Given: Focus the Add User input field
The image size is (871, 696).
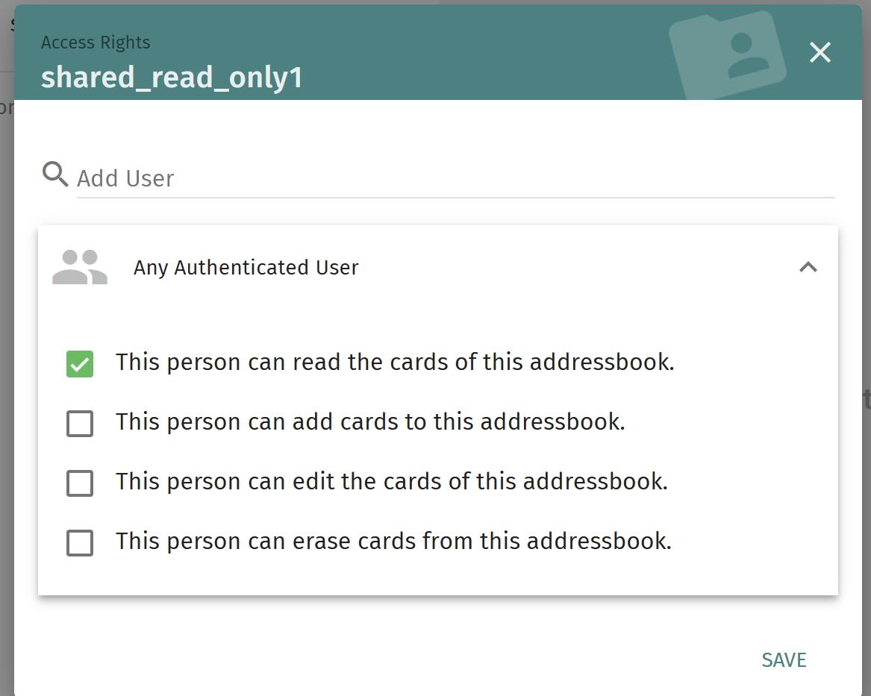Looking at the screenshot, I should (x=455, y=179).
